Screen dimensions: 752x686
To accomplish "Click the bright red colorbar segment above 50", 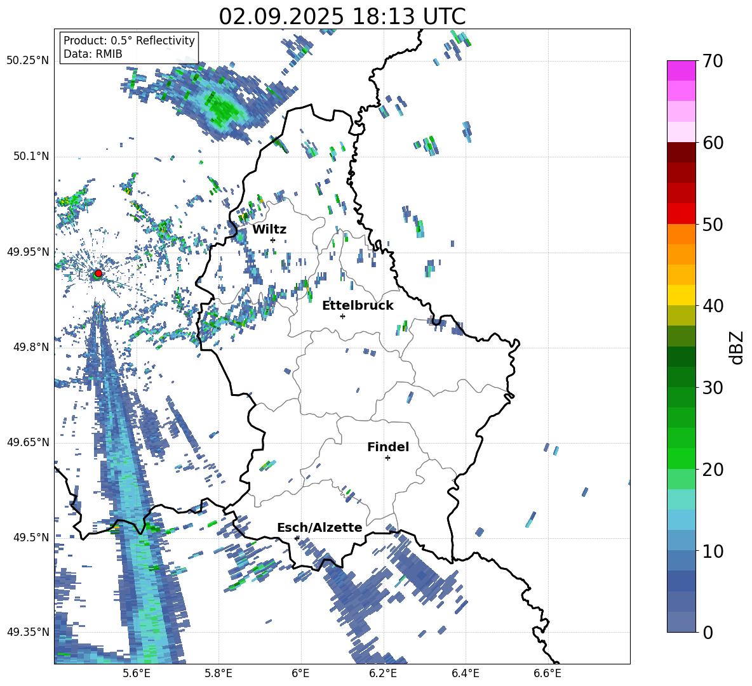I will click(681, 214).
